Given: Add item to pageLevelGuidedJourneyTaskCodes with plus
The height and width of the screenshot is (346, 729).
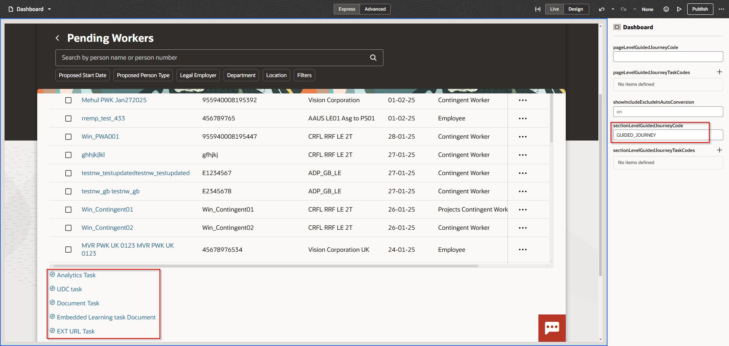Looking at the screenshot, I should point(719,72).
